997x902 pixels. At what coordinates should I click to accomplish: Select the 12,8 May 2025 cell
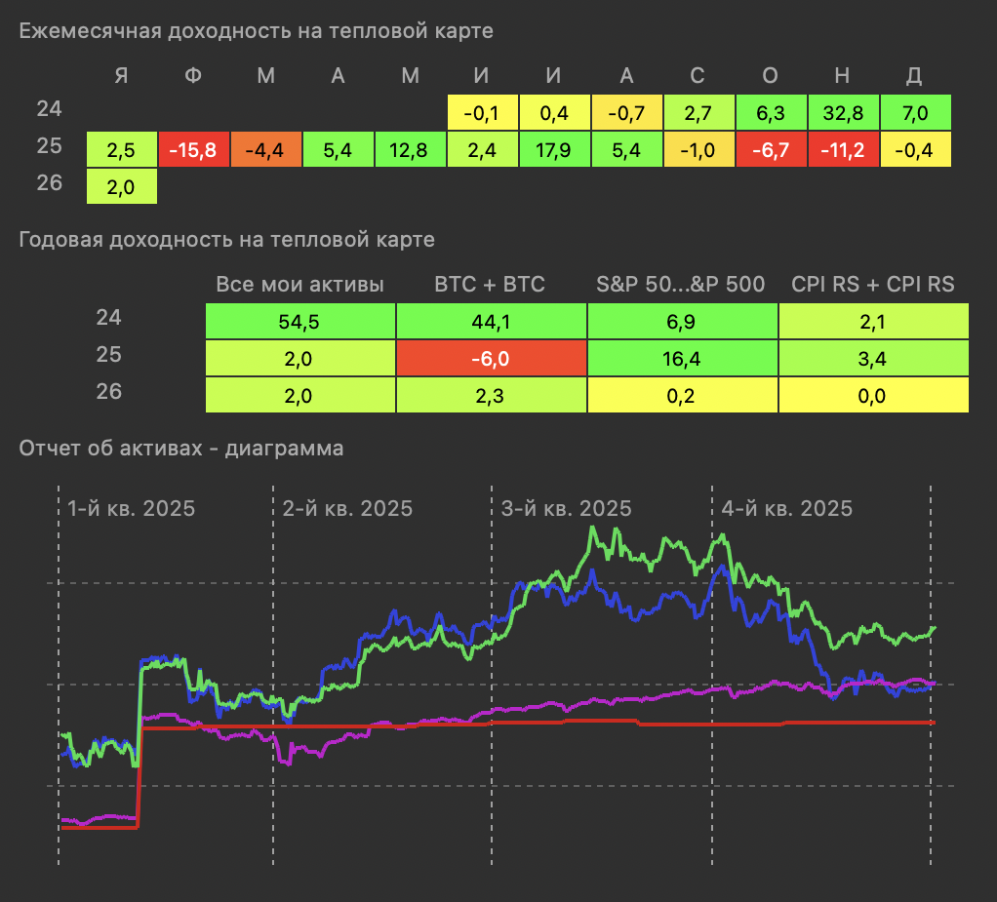point(410,150)
